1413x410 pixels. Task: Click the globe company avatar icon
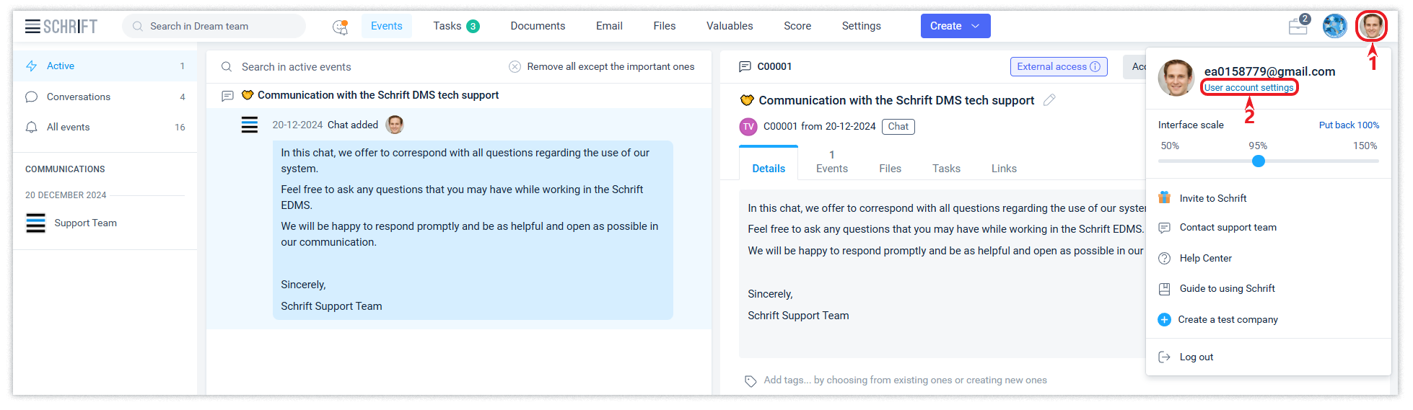[x=1334, y=26]
